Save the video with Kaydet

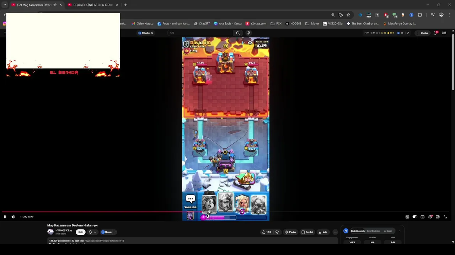click(x=307, y=232)
